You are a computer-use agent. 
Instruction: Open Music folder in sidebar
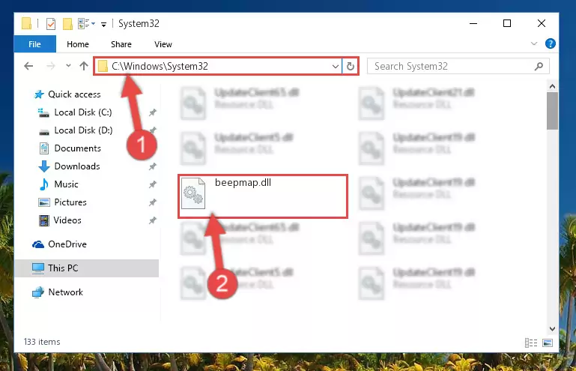pos(66,184)
